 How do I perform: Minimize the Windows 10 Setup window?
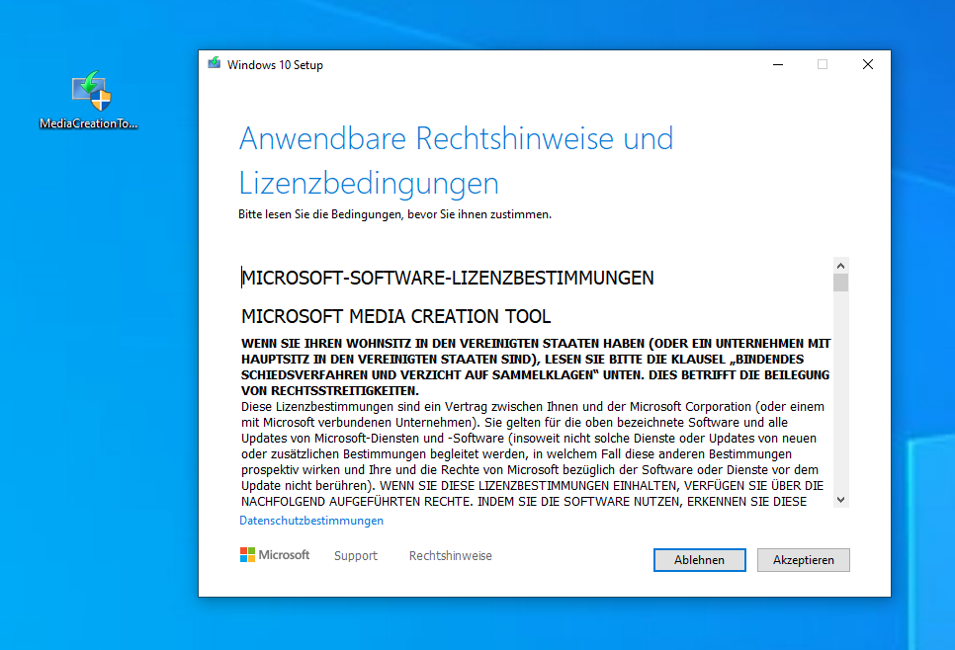[x=777, y=64]
